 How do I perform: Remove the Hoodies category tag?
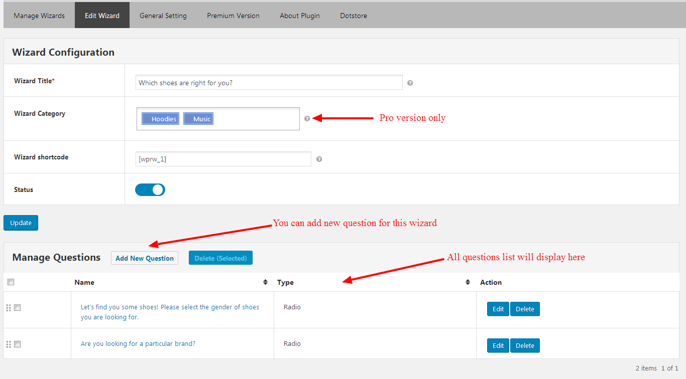pos(147,119)
